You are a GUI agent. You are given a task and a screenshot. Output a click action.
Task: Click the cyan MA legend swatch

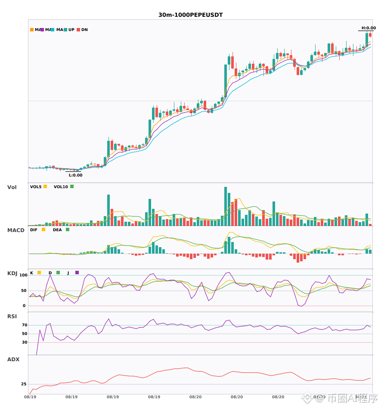pyautogui.click(x=53, y=30)
